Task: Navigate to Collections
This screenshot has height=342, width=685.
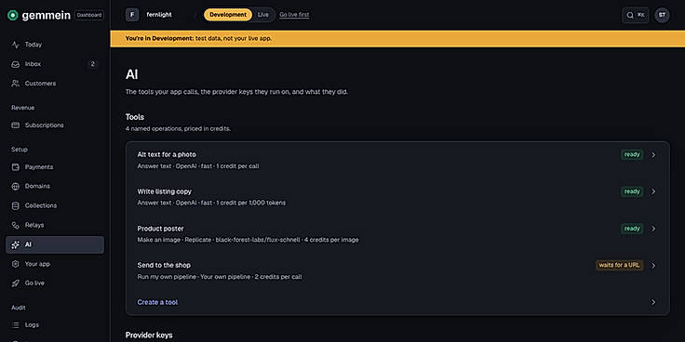Action: point(55,205)
